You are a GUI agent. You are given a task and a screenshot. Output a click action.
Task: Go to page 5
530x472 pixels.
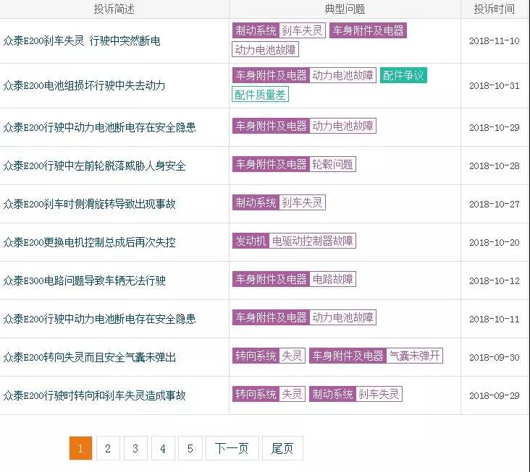tap(190, 448)
